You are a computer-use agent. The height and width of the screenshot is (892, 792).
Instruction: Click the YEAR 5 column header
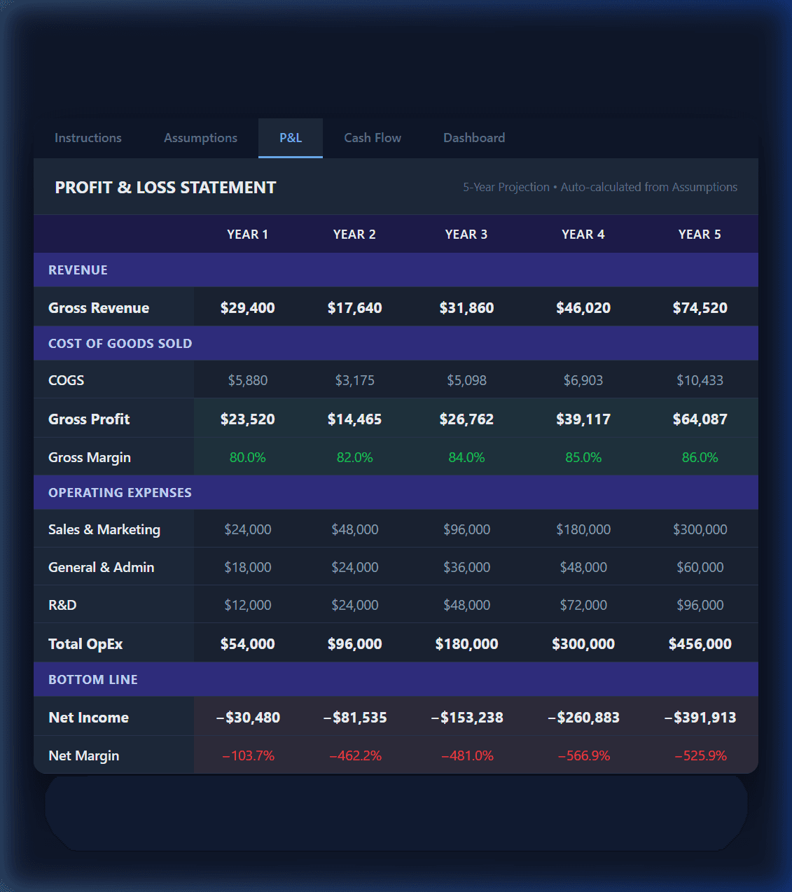point(700,234)
